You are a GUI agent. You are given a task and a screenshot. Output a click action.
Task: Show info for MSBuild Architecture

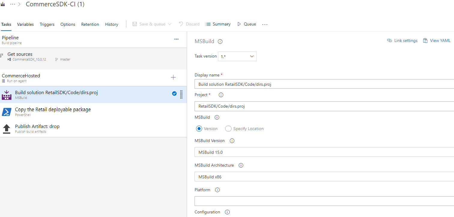pyautogui.click(x=241, y=165)
